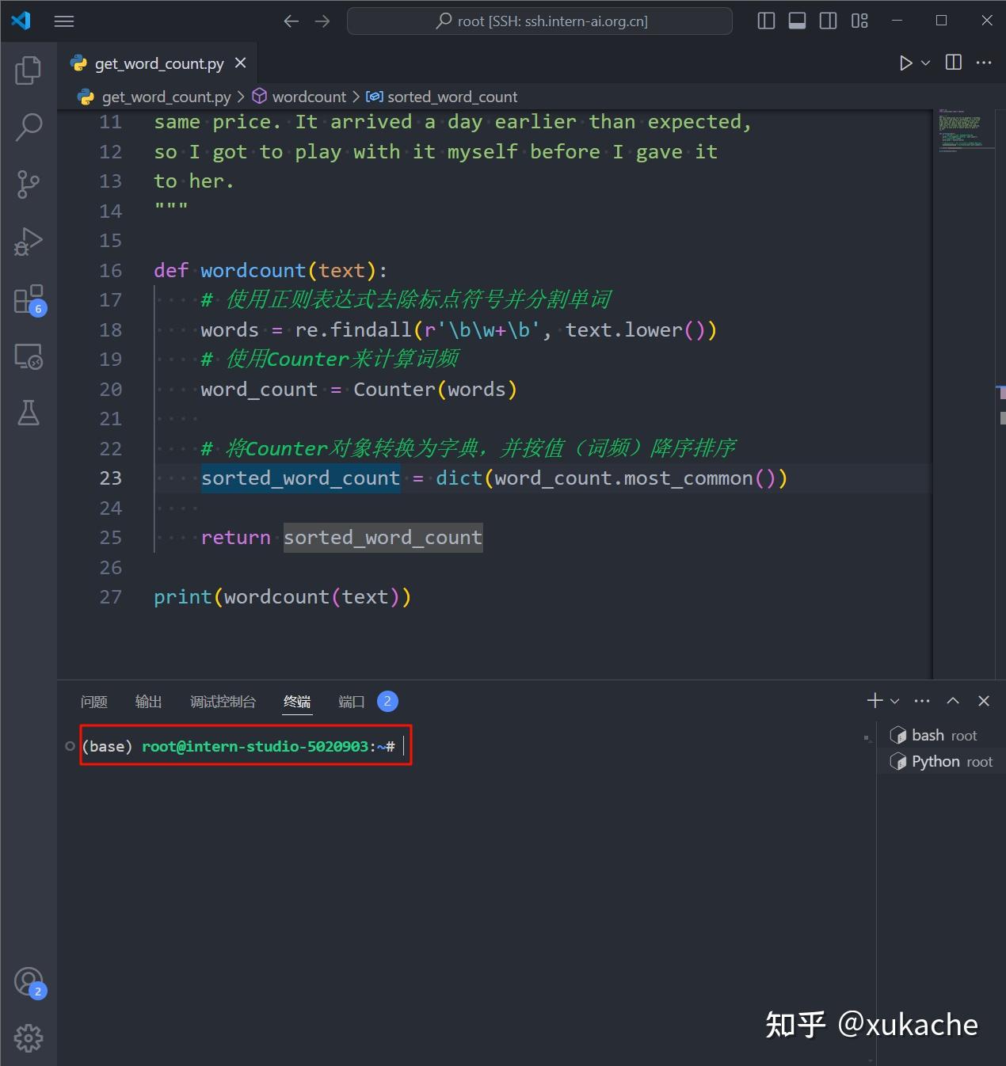Click line number 23 in the gutter
This screenshot has width=1006, height=1066.
111,478
